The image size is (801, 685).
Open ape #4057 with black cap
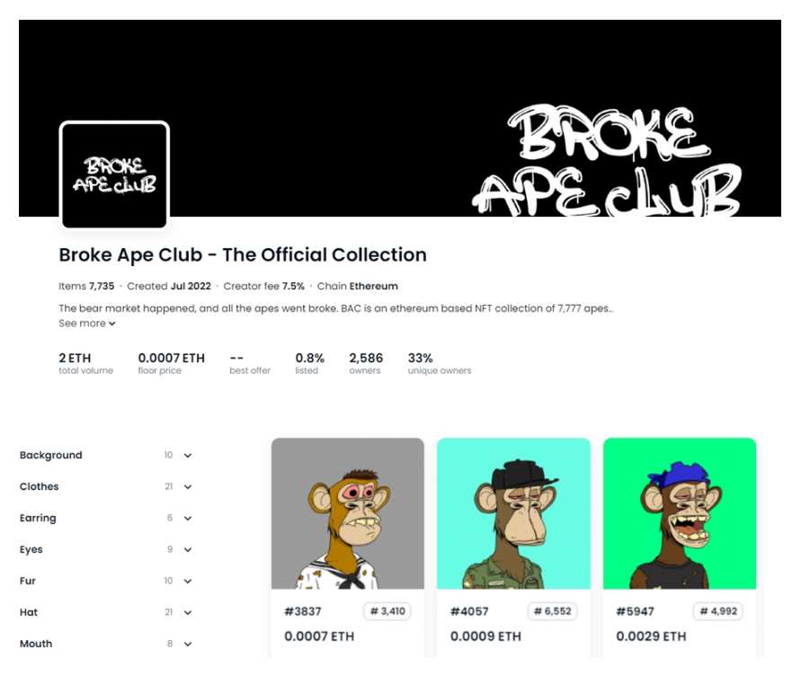point(513,513)
